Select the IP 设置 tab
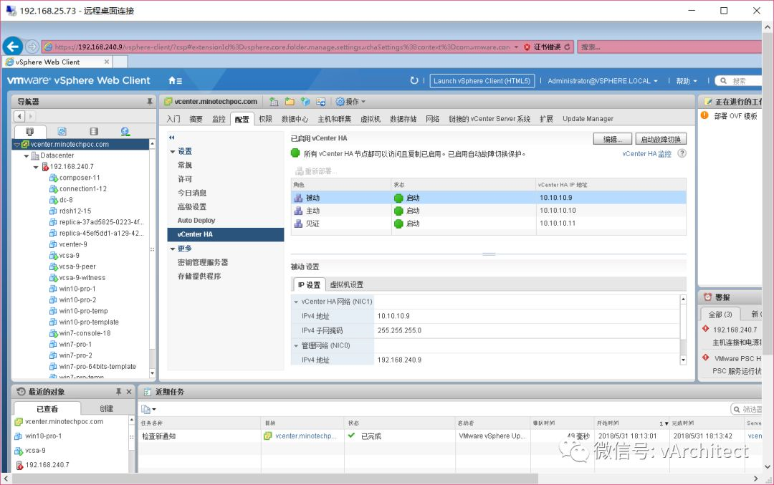 click(x=309, y=284)
